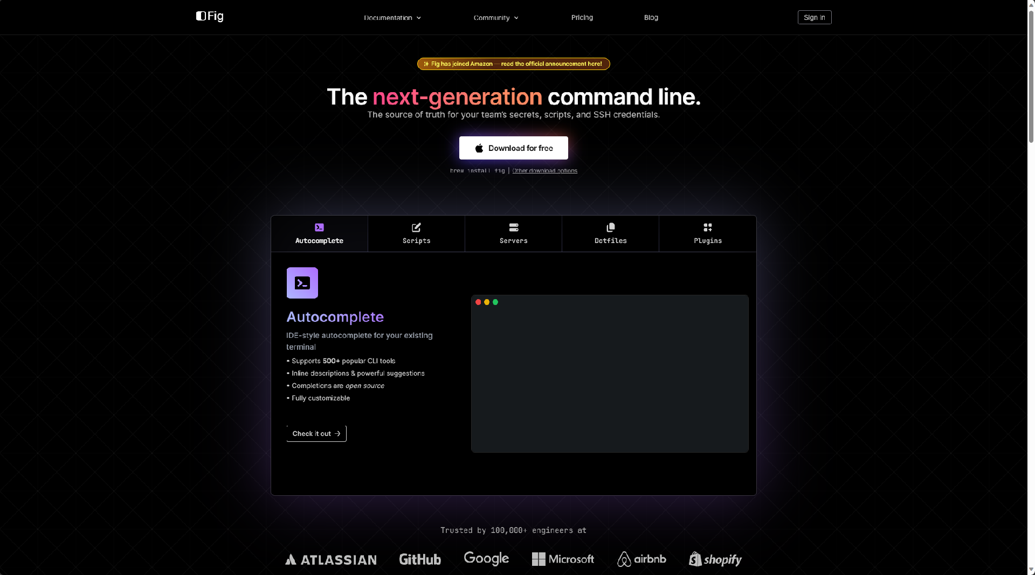Viewport: 1035px width, 575px height.
Task: Click the Sign in button
Action: click(814, 17)
